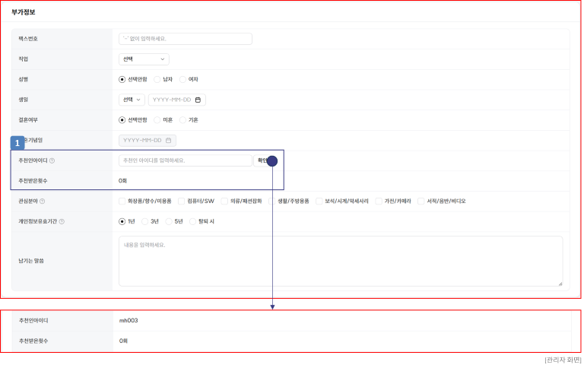
Task: Click help icon beside 관심분야 label
Action: pos(43,201)
